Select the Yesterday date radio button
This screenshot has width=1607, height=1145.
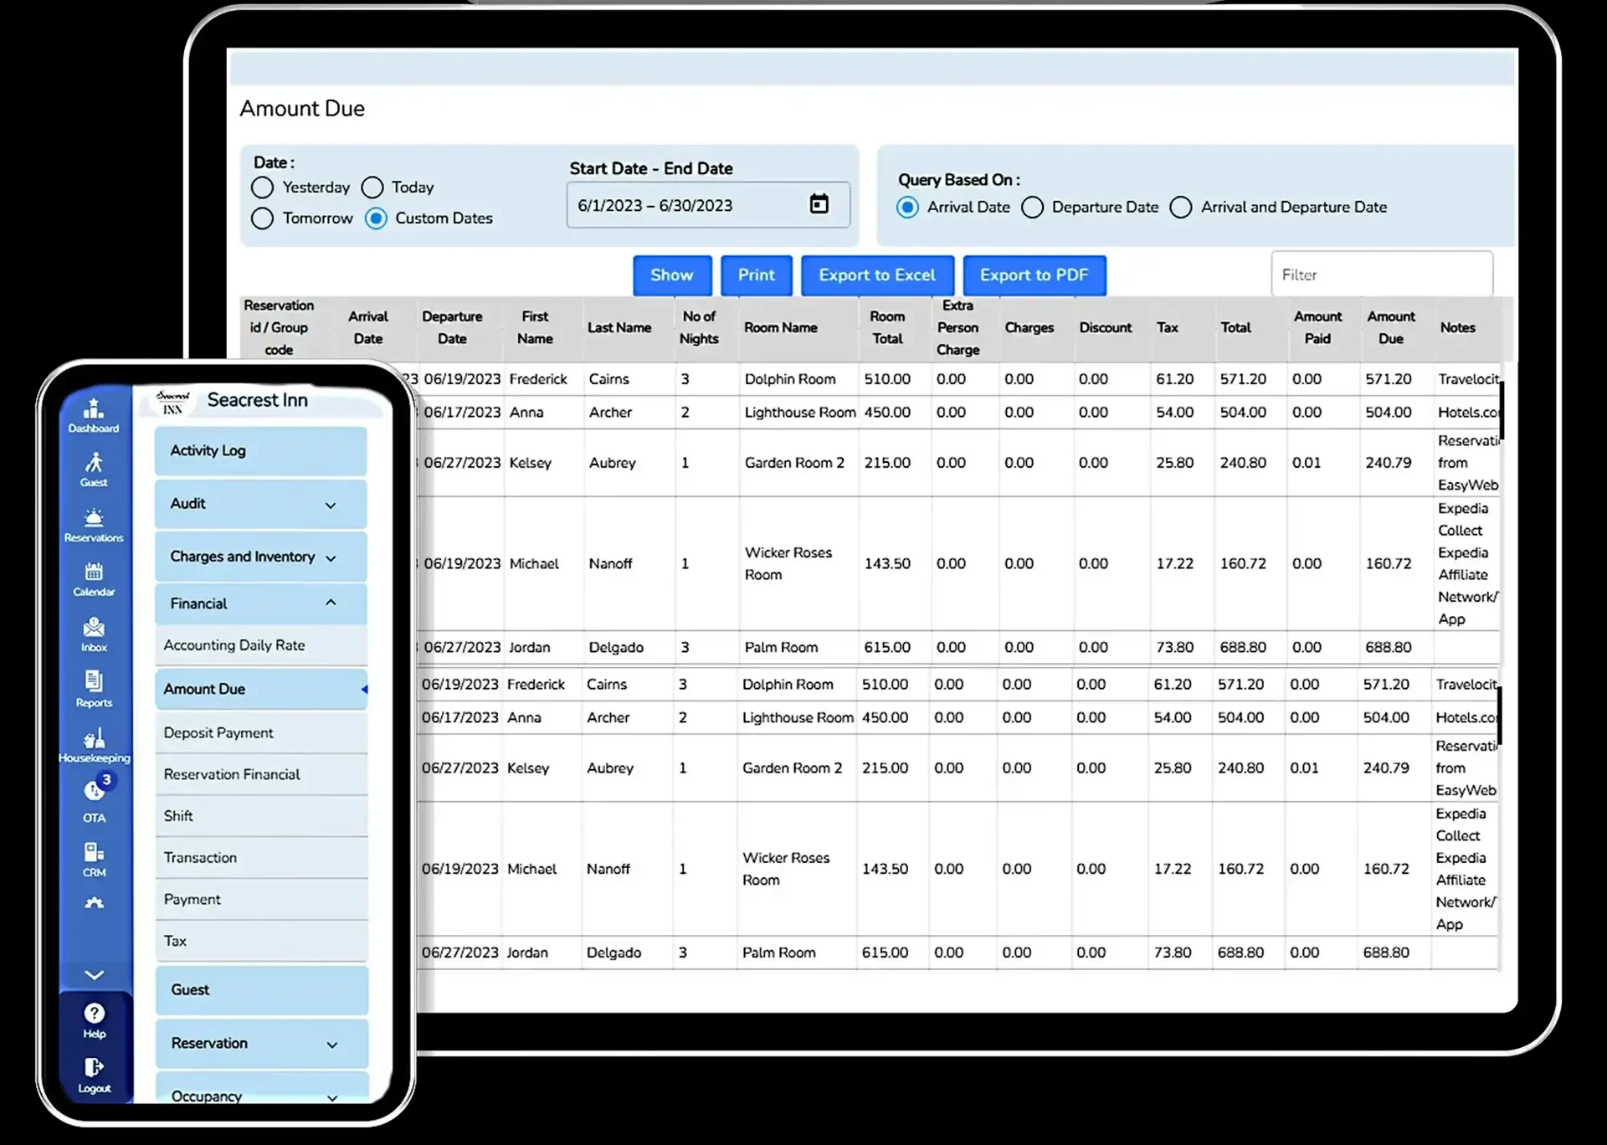click(x=262, y=187)
